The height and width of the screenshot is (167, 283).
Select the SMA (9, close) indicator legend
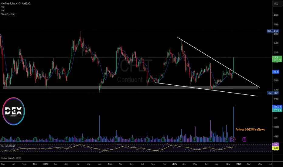[x=8, y=14]
